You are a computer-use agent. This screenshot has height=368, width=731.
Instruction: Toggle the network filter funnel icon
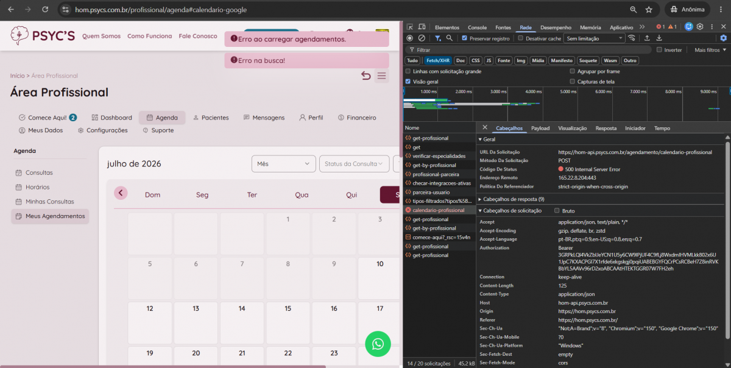pos(437,38)
